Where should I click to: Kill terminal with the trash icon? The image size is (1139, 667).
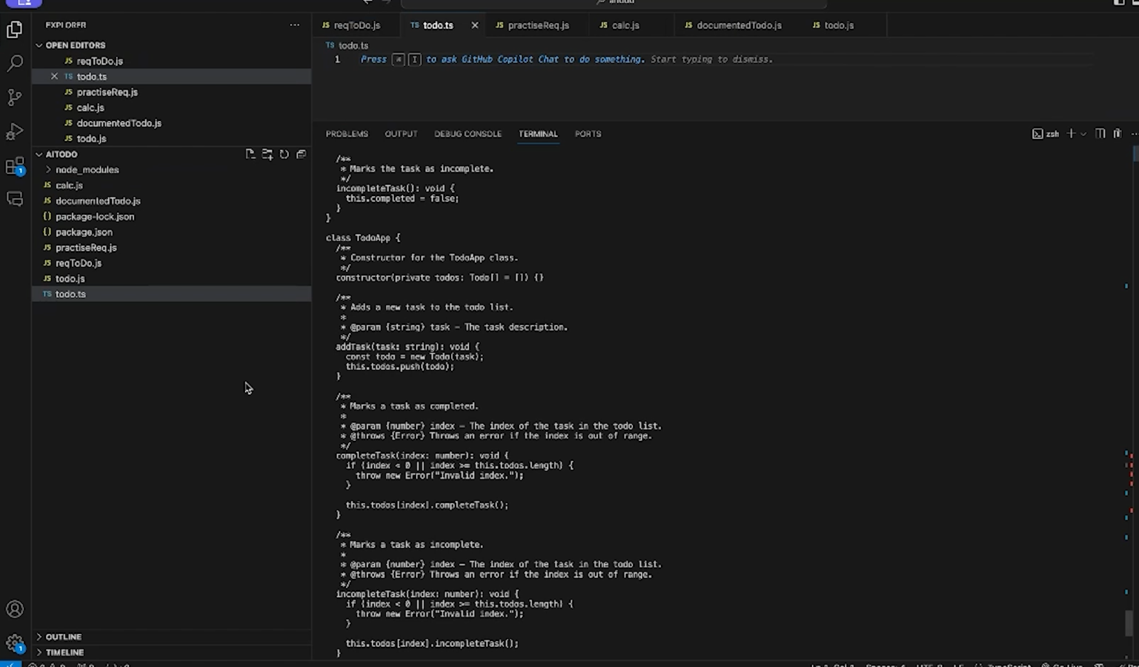[x=1117, y=134]
